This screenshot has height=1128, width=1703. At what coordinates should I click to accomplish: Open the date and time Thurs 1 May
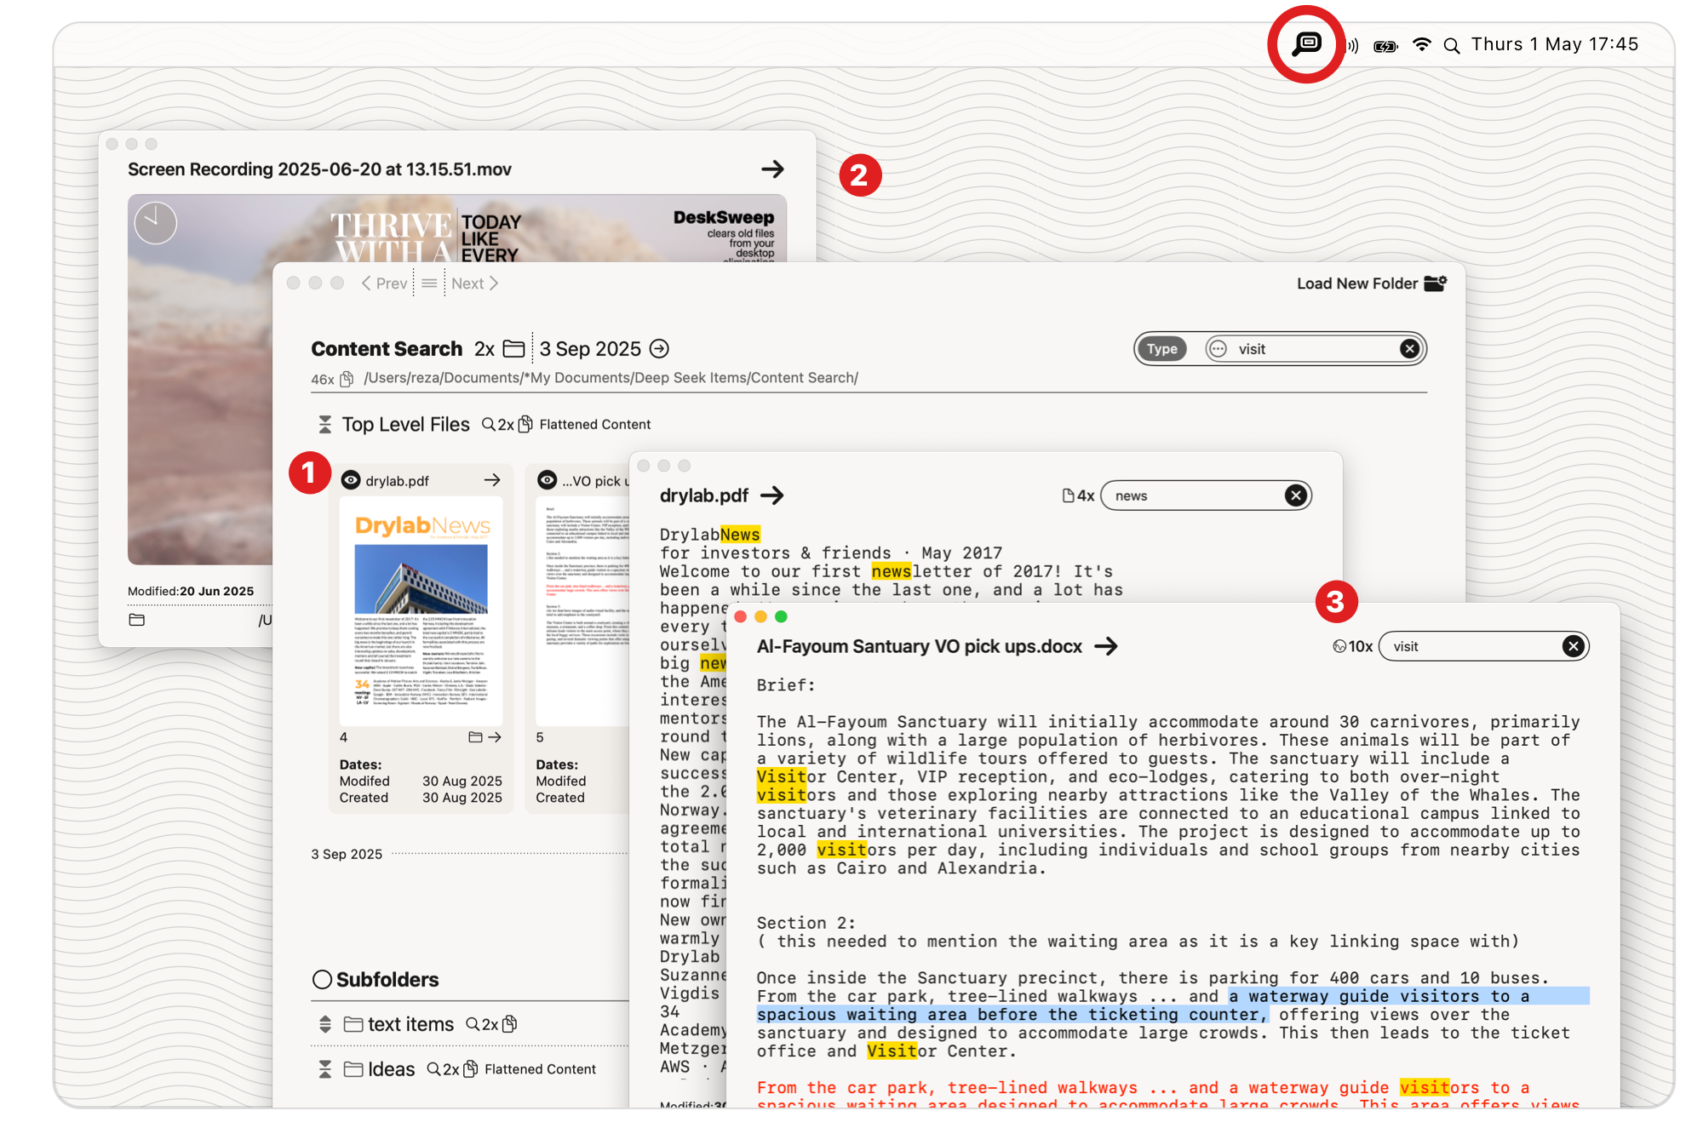(x=1554, y=44)
